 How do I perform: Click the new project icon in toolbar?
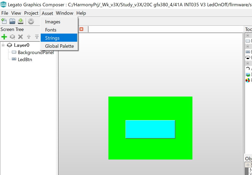click(4, 21)
